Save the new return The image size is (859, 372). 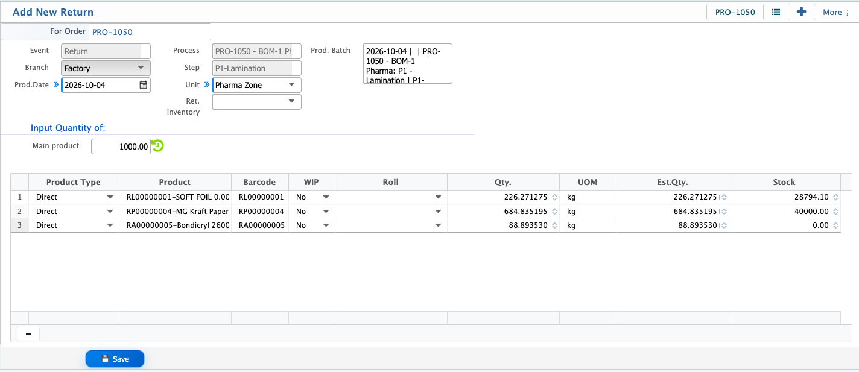(115, 359)
